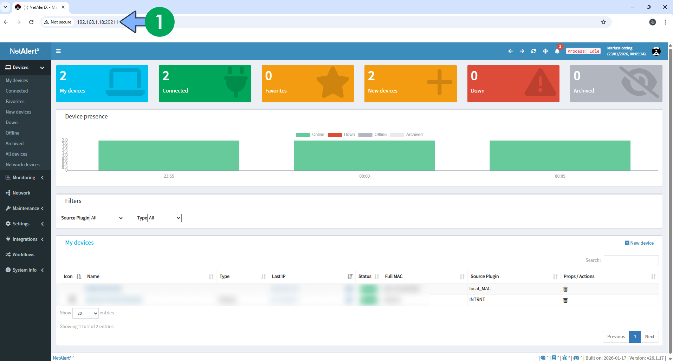673x361 pixels.
Task: Collapse the Devices sidebar section
Action: [42, 68]
